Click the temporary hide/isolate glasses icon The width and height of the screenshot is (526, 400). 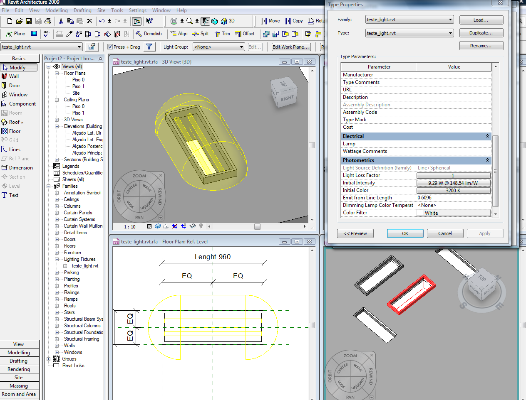(x=192, y=226)
